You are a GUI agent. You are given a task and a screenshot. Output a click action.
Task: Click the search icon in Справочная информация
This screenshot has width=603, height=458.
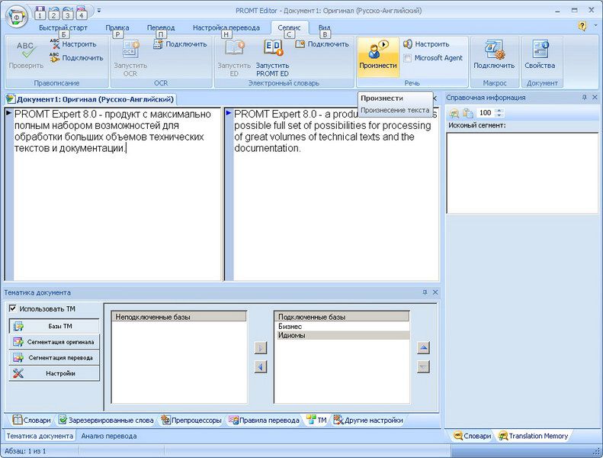tap(455, 113)
